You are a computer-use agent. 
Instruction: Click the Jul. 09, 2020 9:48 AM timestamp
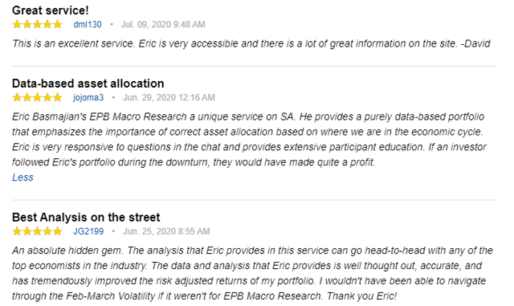point(163,25)
